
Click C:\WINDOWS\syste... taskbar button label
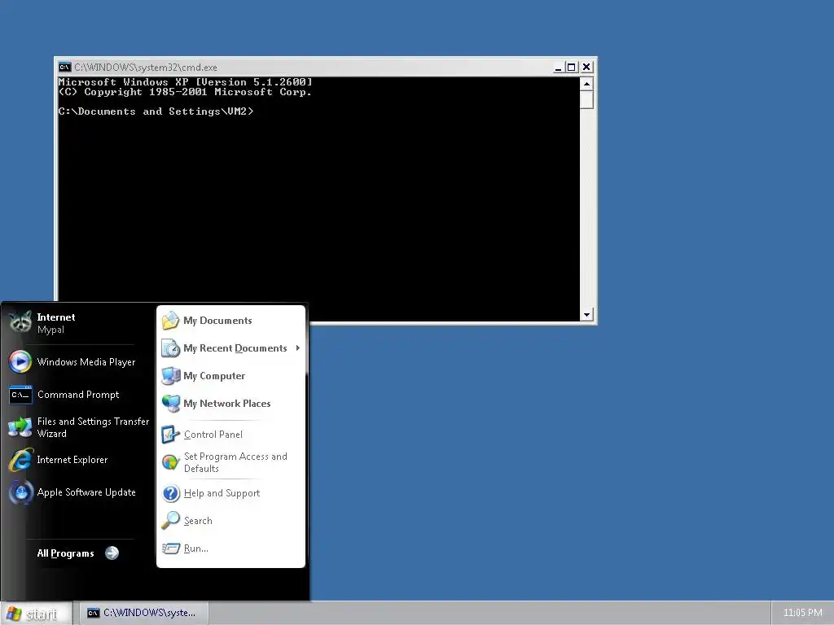tap(150, 613)
